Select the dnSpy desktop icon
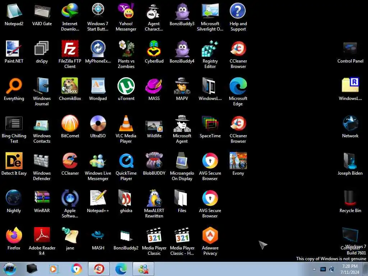 pyautogui.click(x=42, y=52)
